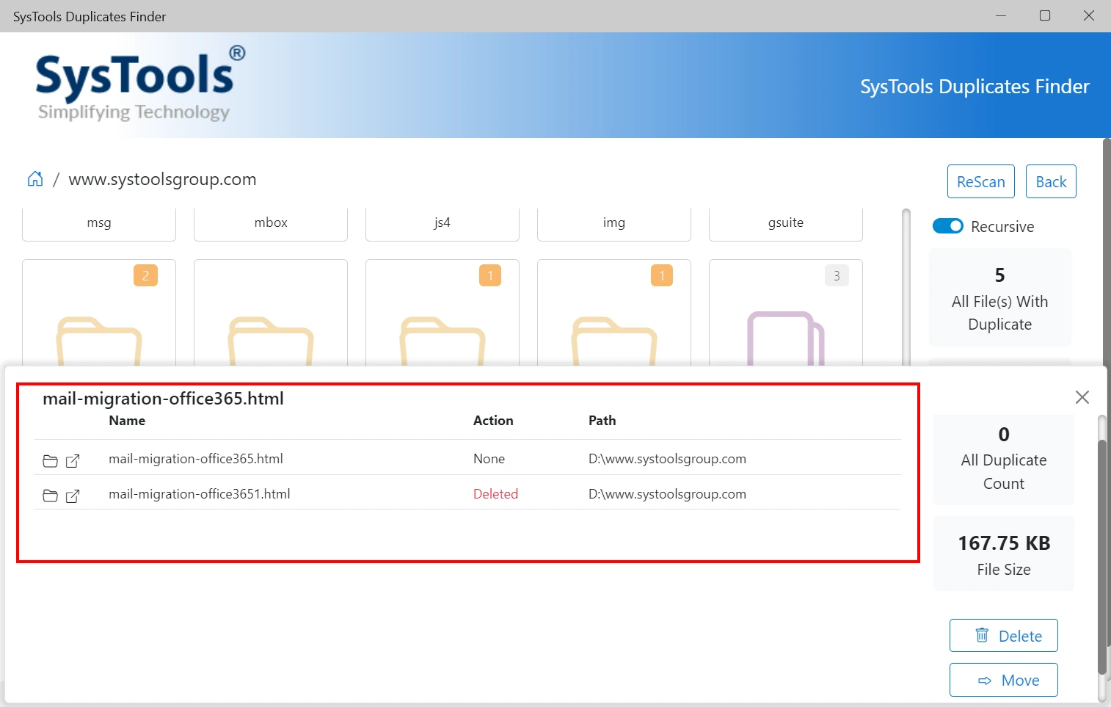This screenshot has width=1111, height=707.
Task: Maximize the SysTools Duplicates Finder window
Action: pos(1045,15)
